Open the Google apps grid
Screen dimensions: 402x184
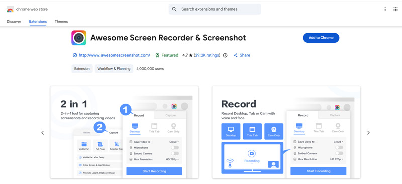click(395, 9)
